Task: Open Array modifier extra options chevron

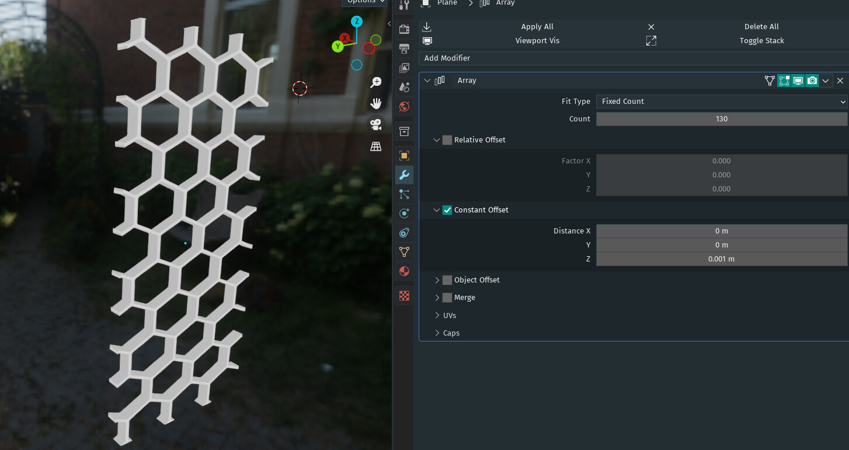Action: 826,81
